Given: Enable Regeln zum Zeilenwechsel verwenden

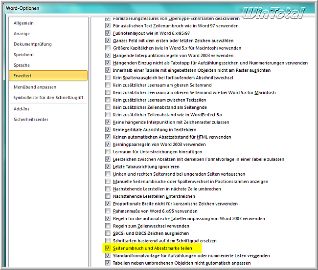Looking at the screenshot, I should point(108,226).
